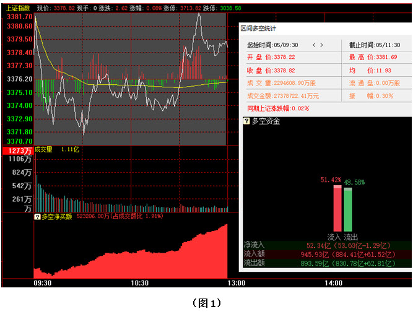Screen dimensions: 413x314
Task: Click the 流通盘 0.00万股 entry
Action: tap(375, 83)
